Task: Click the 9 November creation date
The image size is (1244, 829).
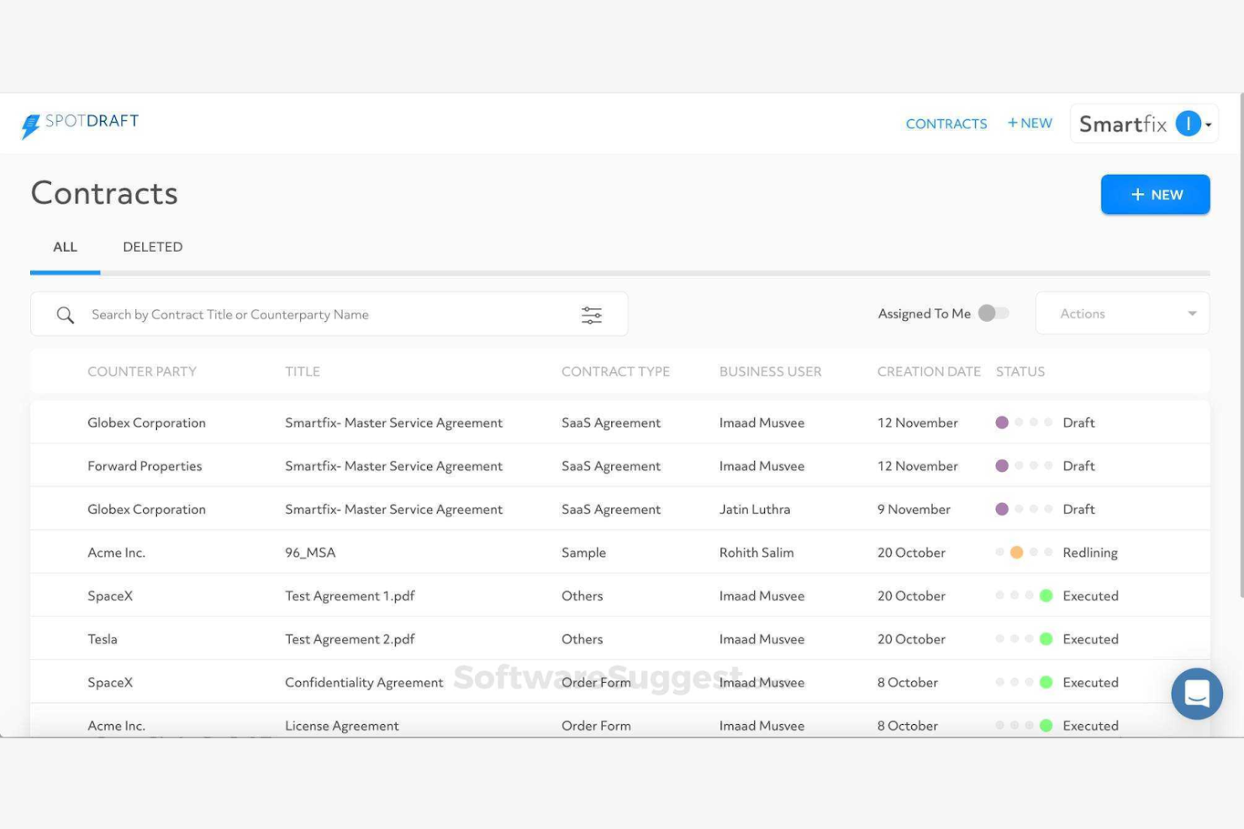Action: (914, 509)
